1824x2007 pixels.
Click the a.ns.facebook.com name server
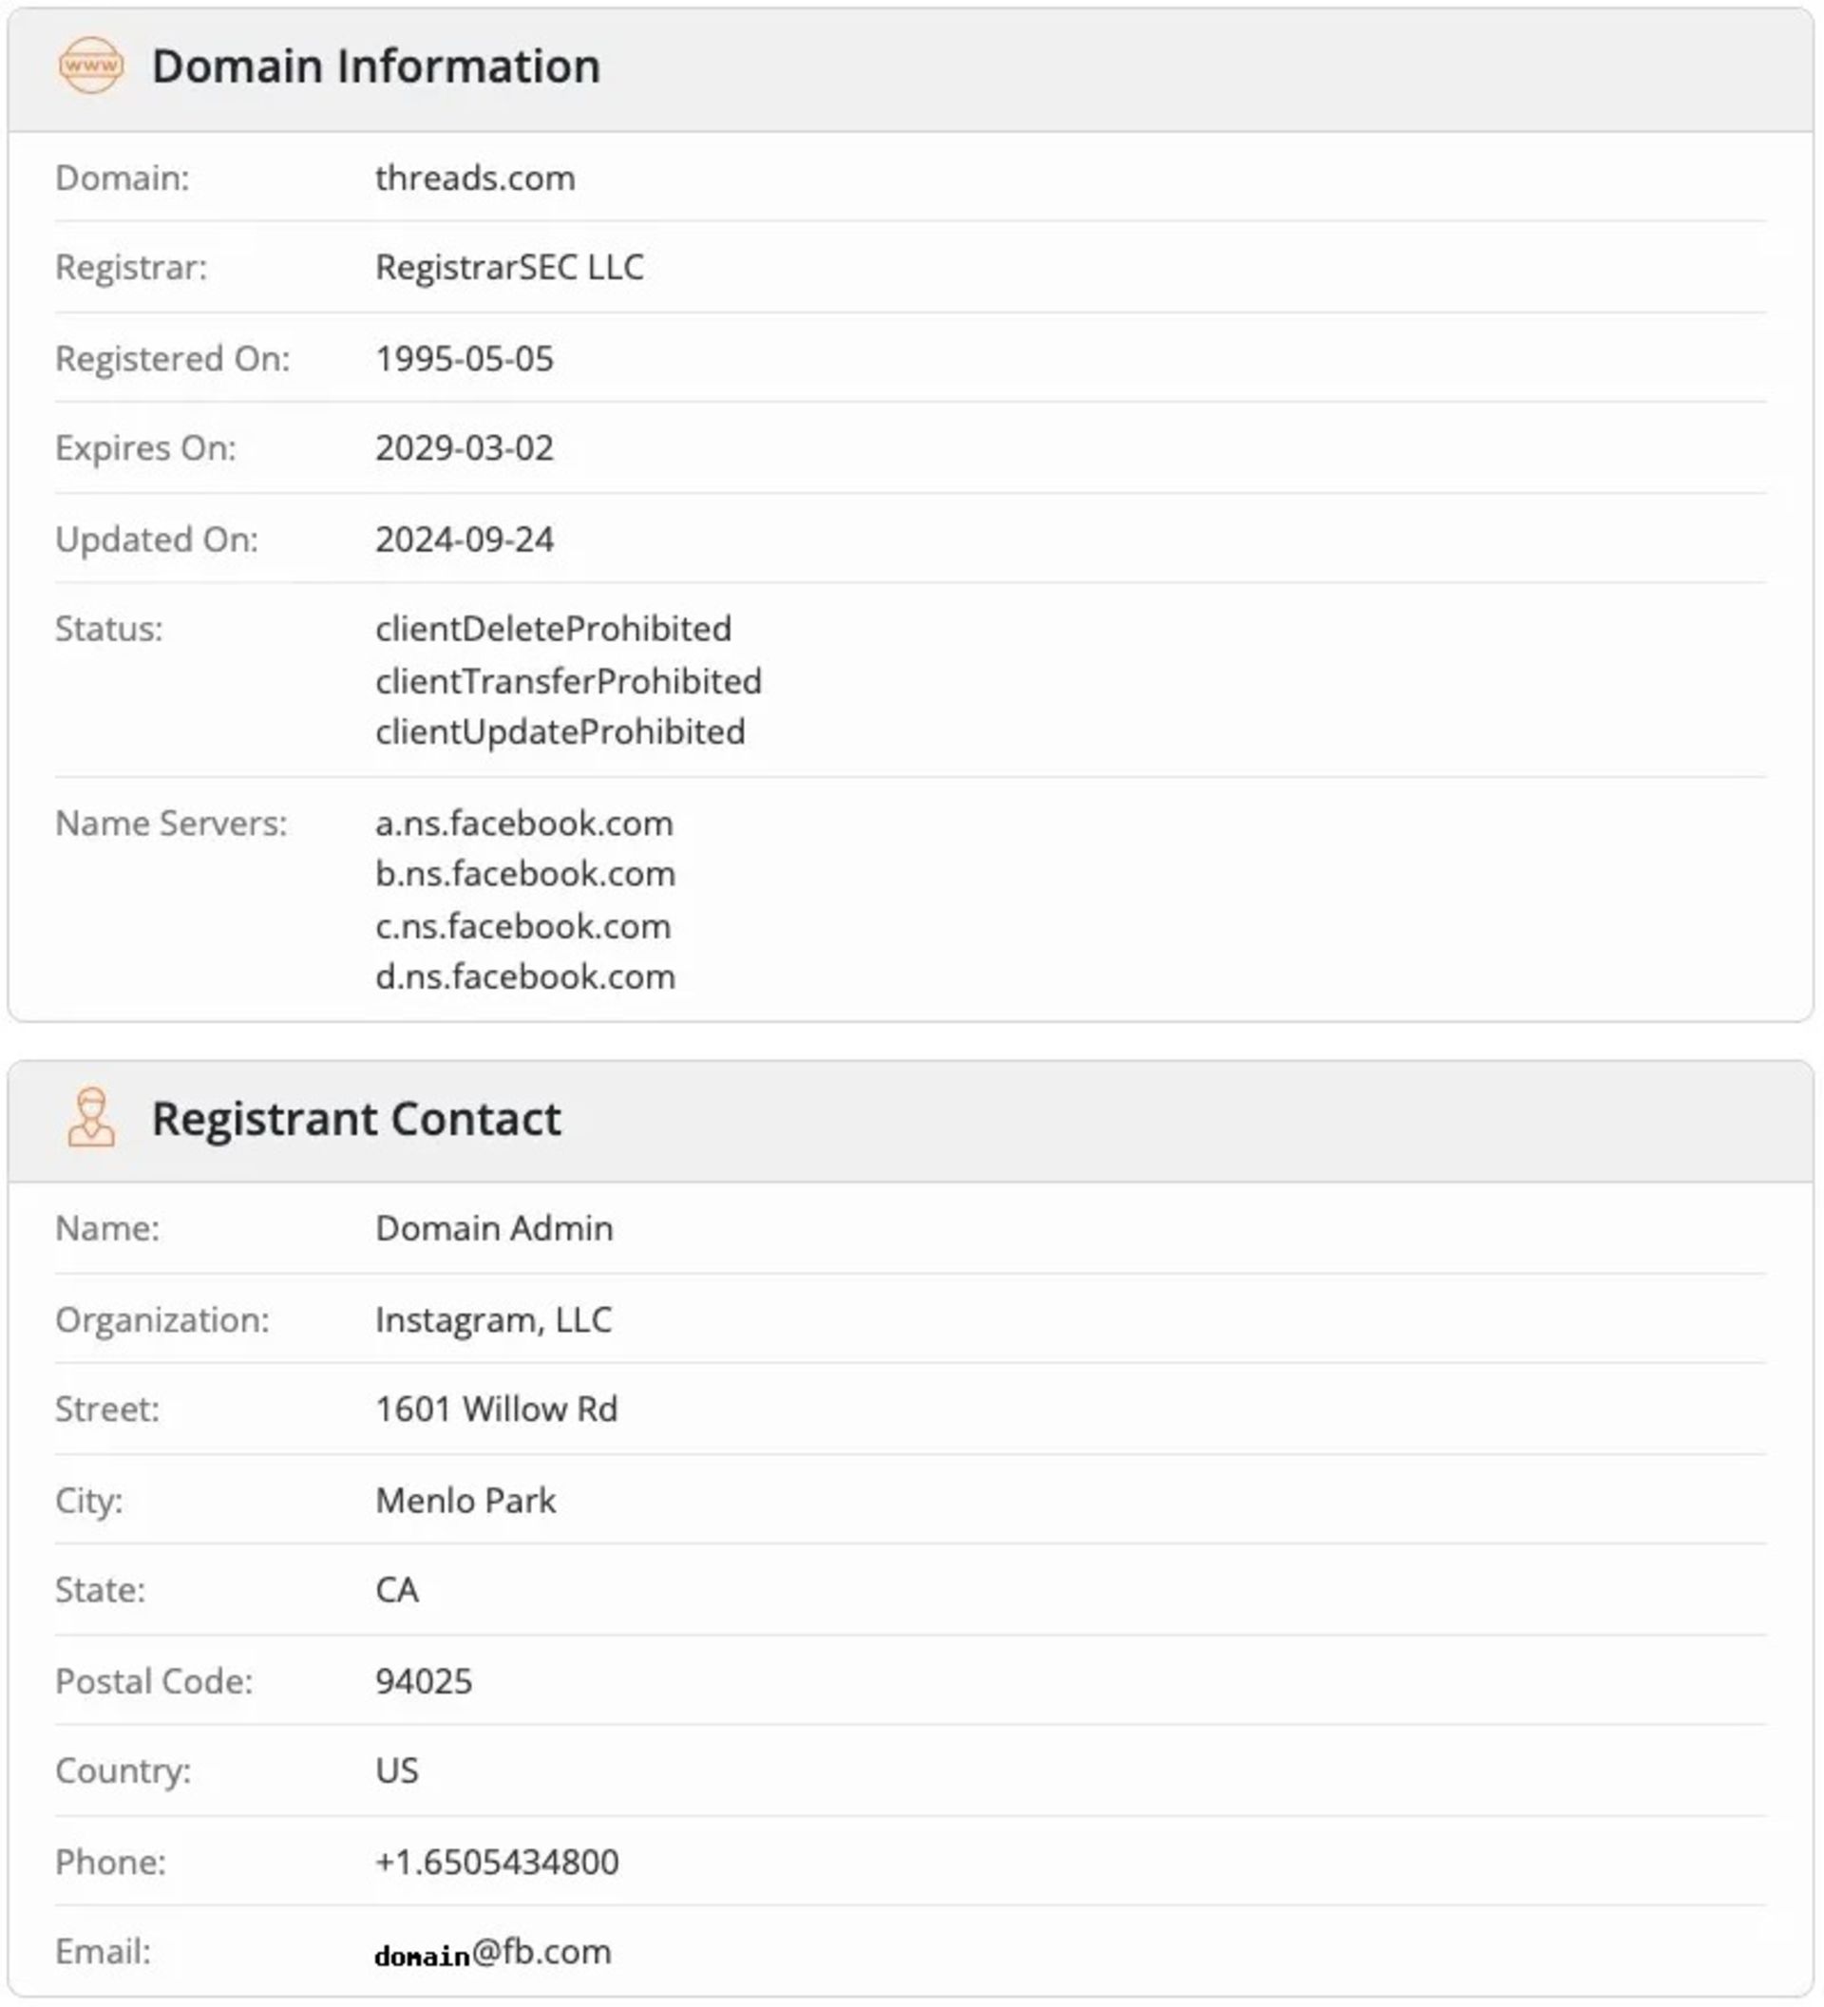click(523, 824)
